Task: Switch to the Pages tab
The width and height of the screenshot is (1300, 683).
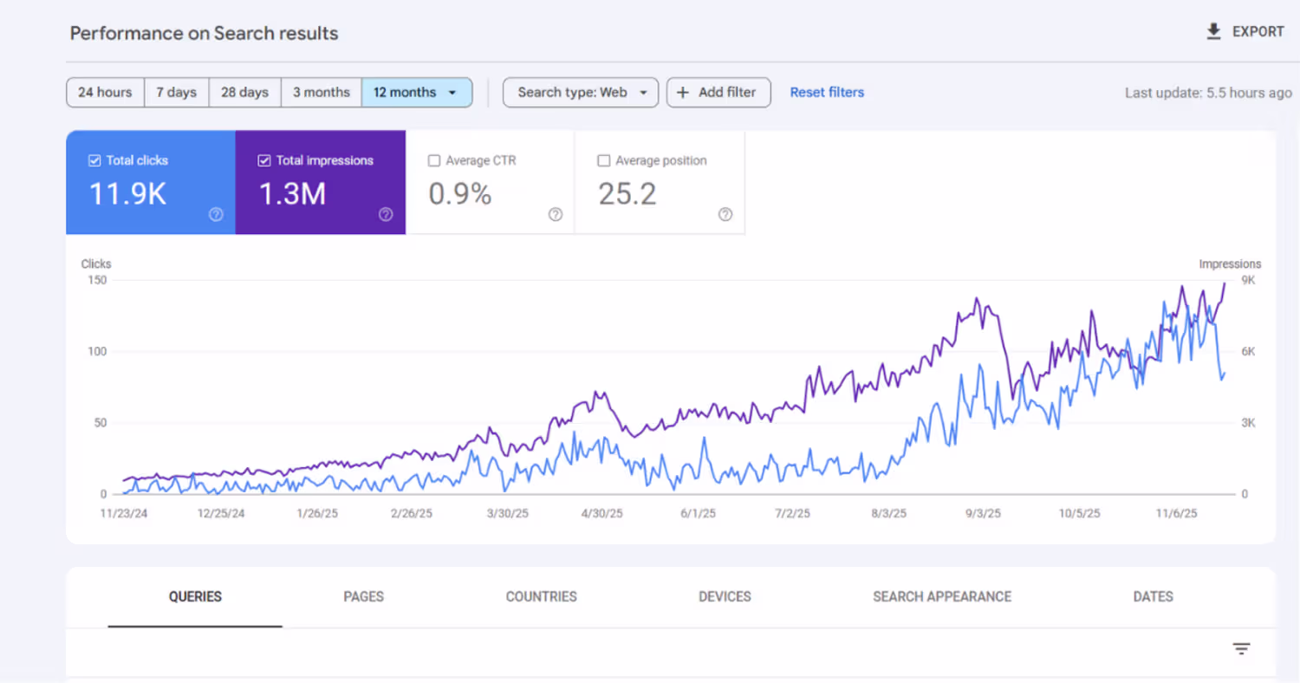Action: click(x=363, y=596)
